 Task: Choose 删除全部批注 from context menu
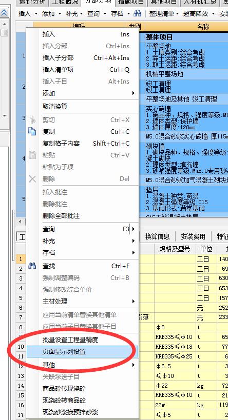point(82,215)
